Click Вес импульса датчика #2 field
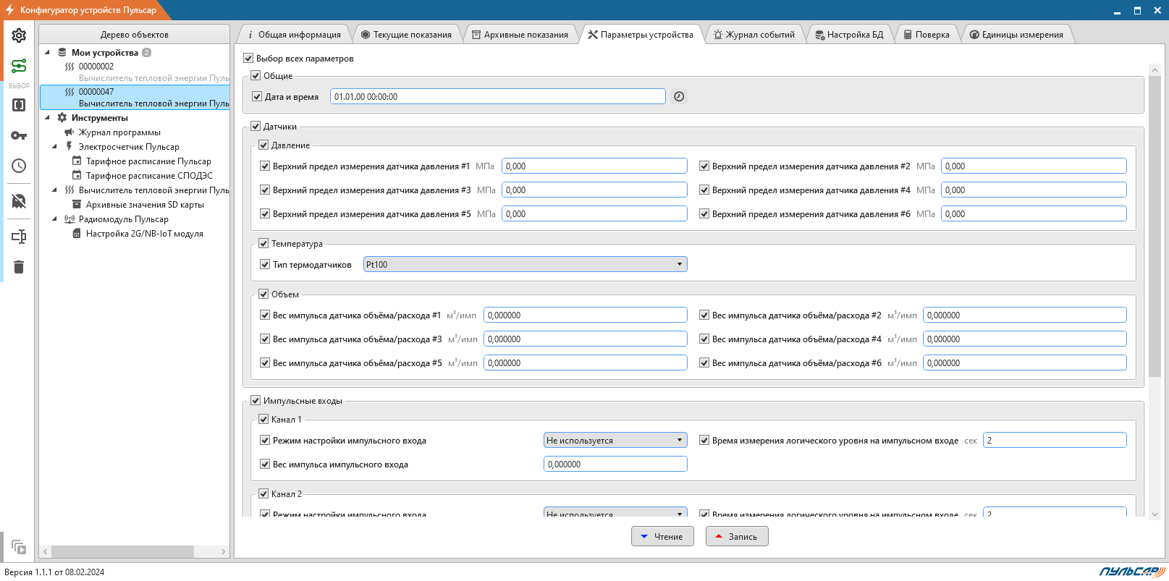This screenshot has width=1169, height=581. click(x=1025, y=315)
